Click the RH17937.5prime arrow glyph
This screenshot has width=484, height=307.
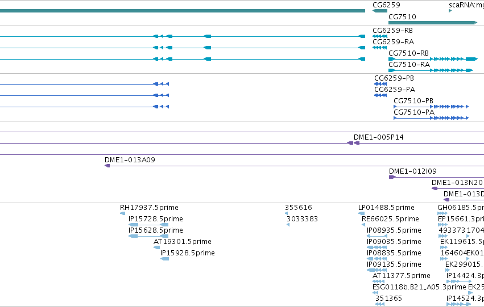click(x=122, y=213)
